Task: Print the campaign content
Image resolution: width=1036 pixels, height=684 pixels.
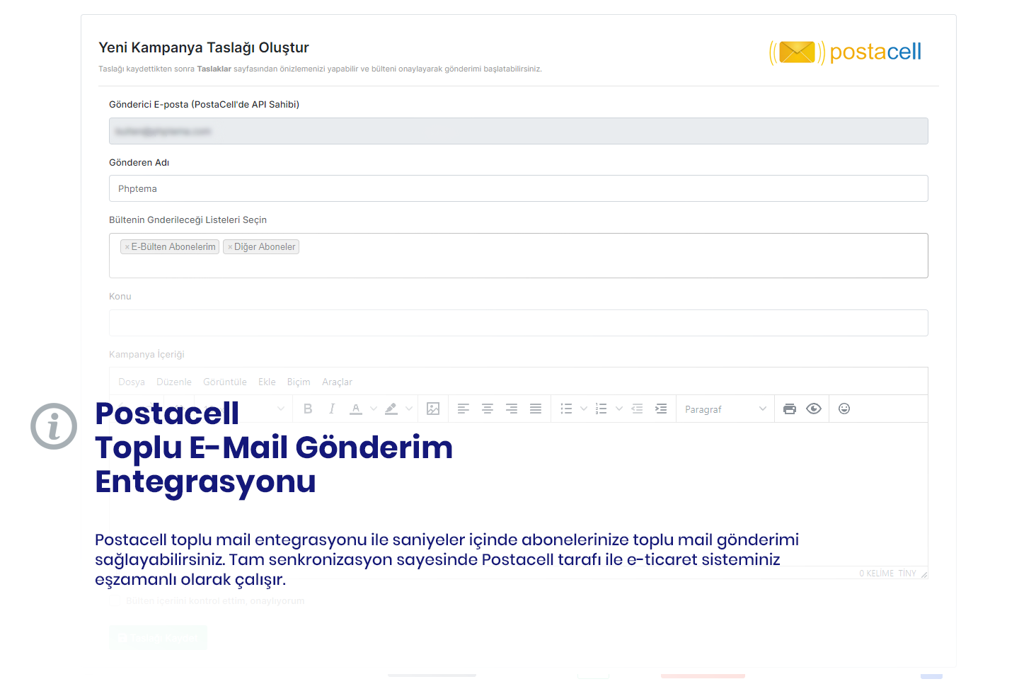Action: pyautogui.click(x=790, y=409)
